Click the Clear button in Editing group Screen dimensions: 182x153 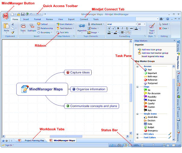[x=164, y=28]
